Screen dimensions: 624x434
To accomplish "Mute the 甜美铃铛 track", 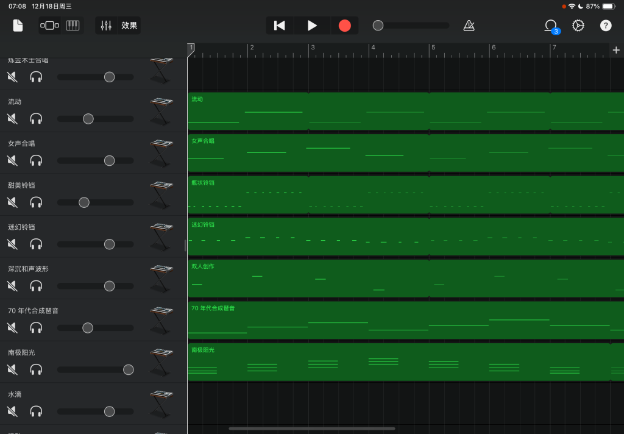I will pos(12,202).
